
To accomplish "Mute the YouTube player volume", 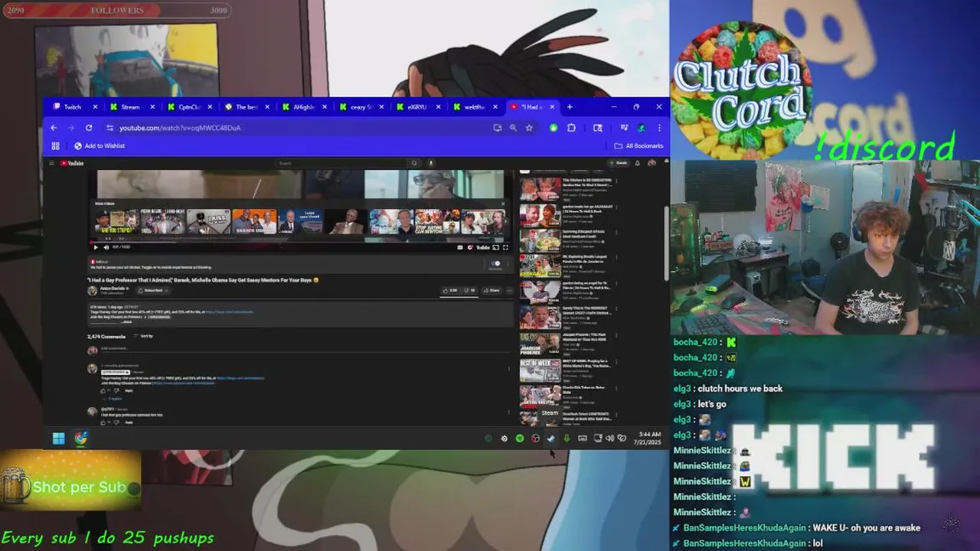I will point(106,247).
